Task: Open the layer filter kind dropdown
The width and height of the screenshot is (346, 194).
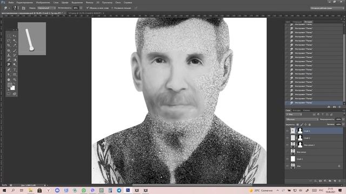Action: point(294,114)
